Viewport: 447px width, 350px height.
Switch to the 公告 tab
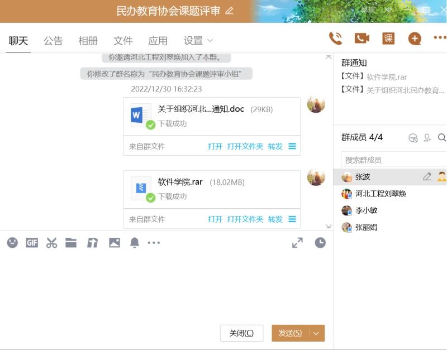coord(53,41)
